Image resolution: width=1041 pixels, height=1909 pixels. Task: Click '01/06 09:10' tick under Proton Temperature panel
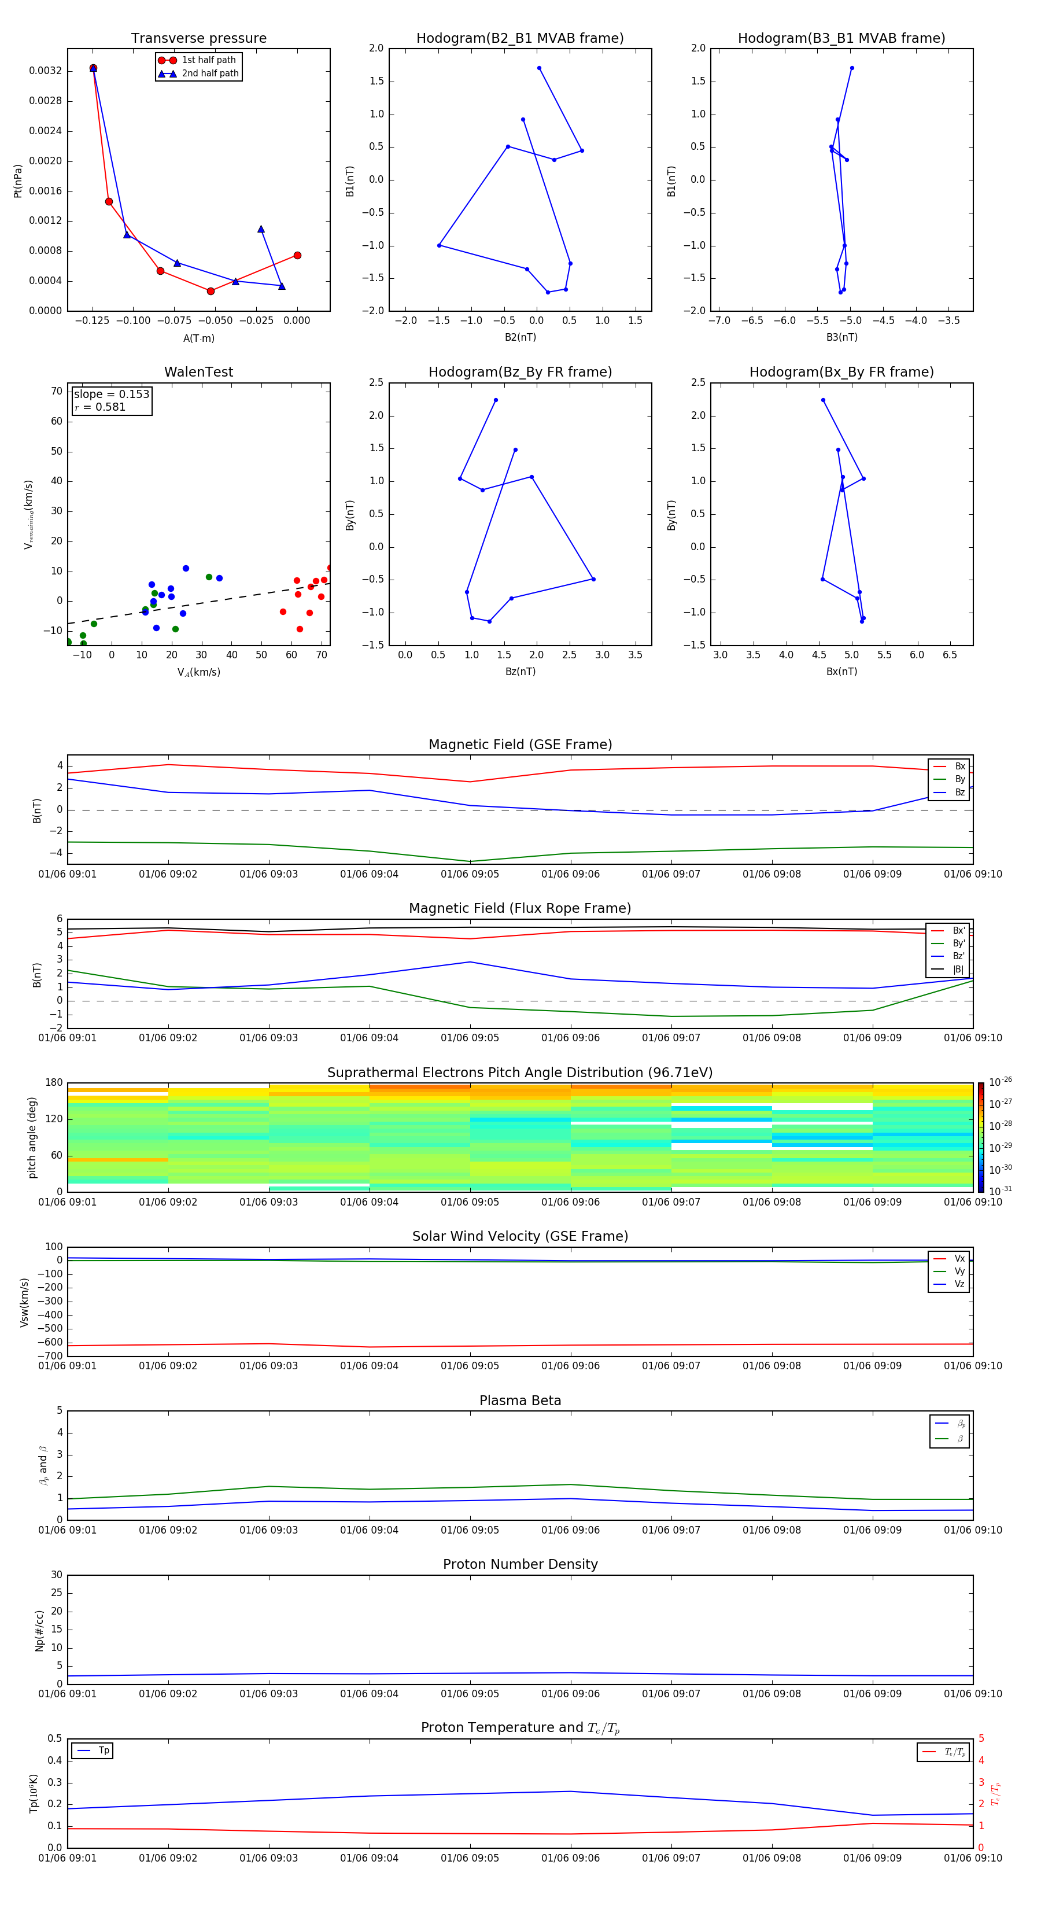click(973, 1858)
